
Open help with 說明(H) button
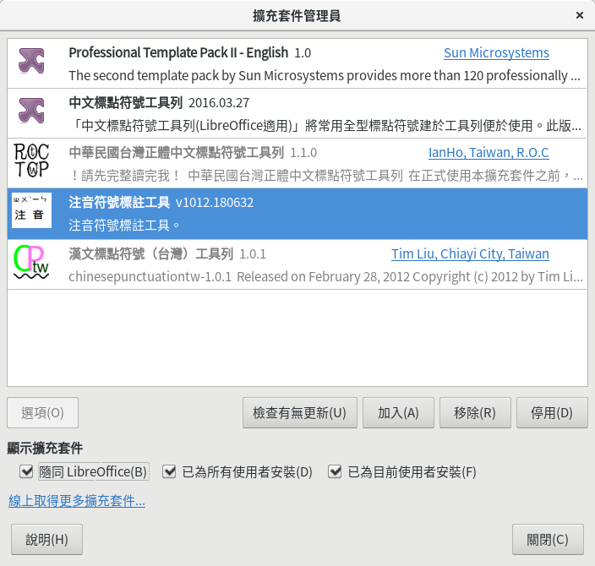46,540
